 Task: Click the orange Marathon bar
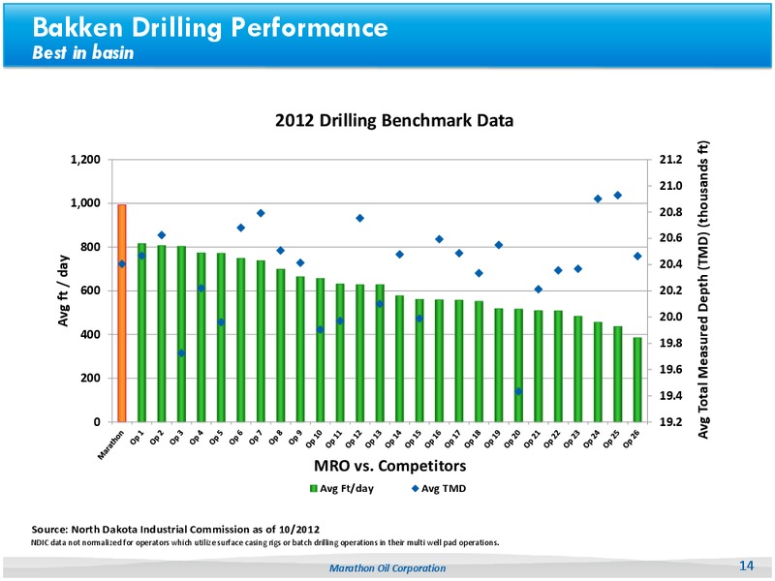[x=122, y=313]
